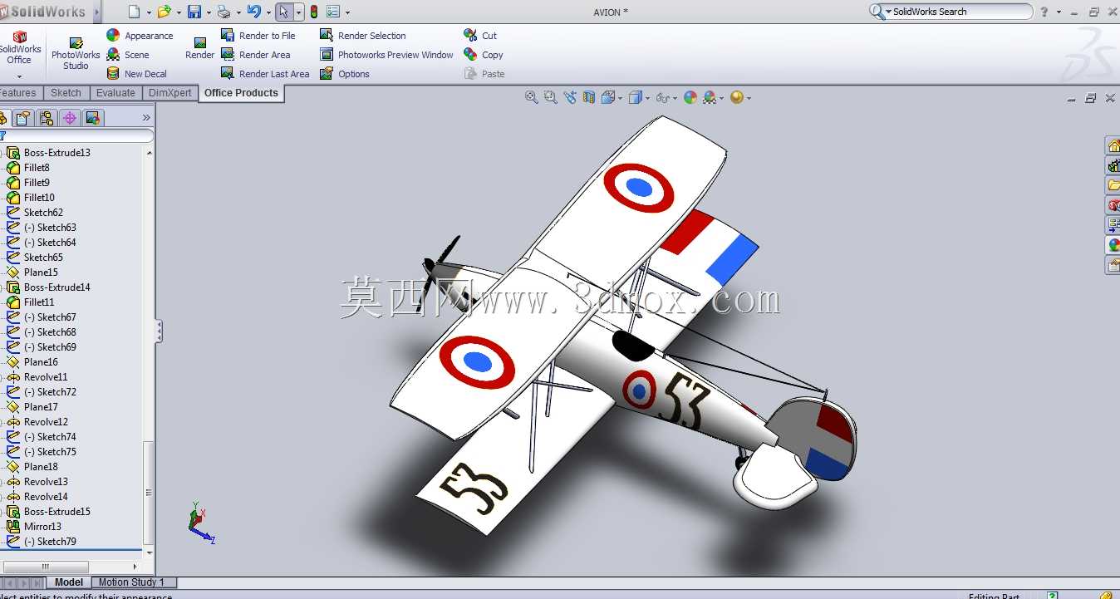Open the Appearances task pane tab
The height and width of the screenshot is (599, 1120).
(x=1113, y=245)
